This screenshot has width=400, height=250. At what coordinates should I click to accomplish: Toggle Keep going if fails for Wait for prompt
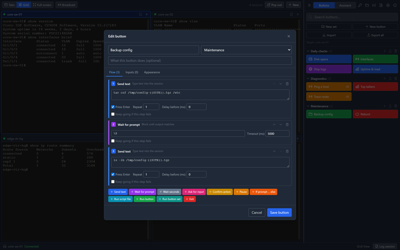(113, 141)
